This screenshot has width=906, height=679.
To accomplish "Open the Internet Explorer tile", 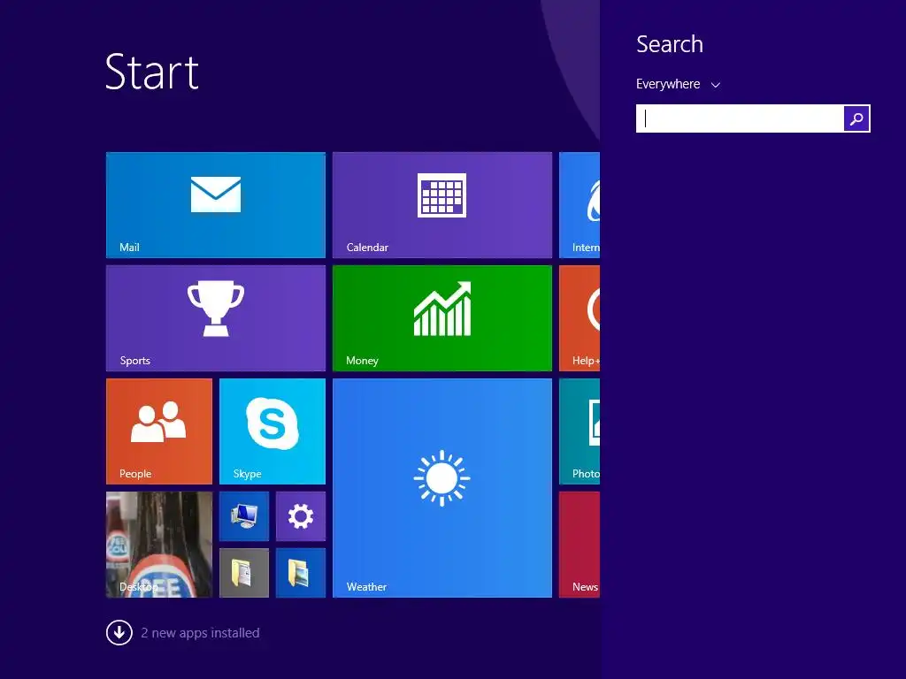I will click(x=580, y=205).
